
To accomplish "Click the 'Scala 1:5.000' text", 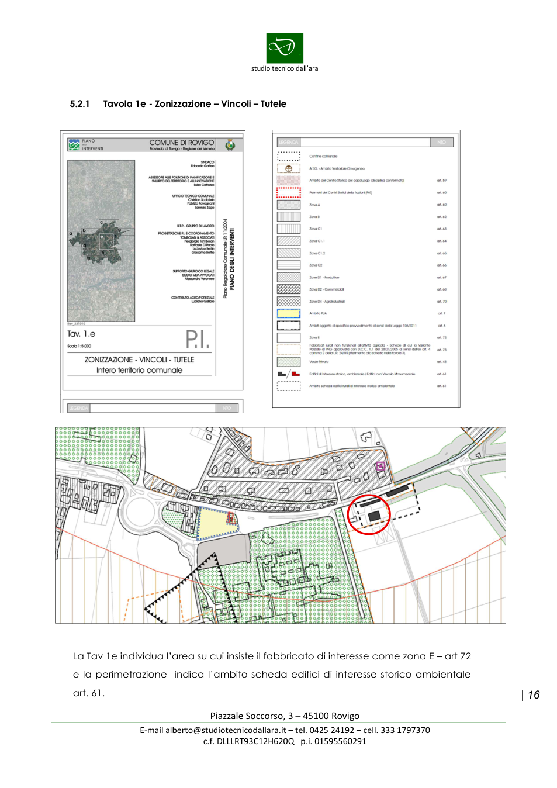I will (x=79, y=346).
